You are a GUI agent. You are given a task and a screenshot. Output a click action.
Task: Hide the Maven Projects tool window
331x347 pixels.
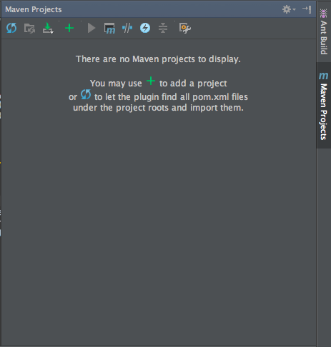click(307, 9)
